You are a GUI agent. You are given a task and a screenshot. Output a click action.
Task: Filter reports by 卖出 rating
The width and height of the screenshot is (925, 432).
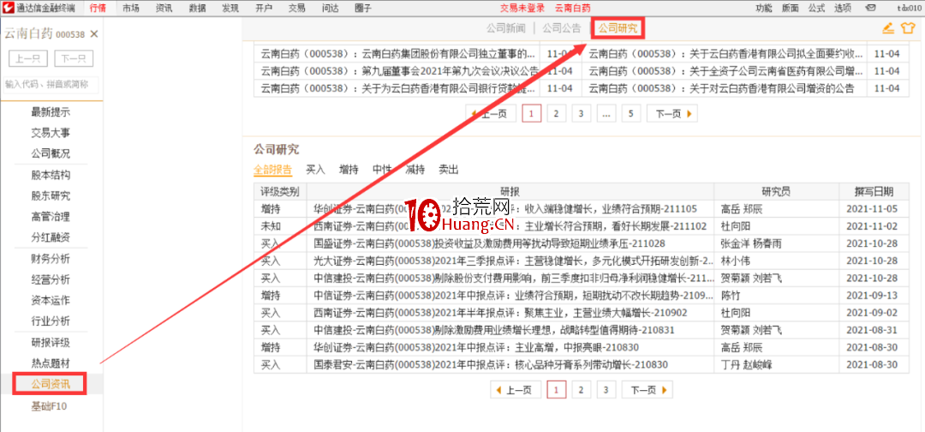pyautogui.click(x=448, y=170)
